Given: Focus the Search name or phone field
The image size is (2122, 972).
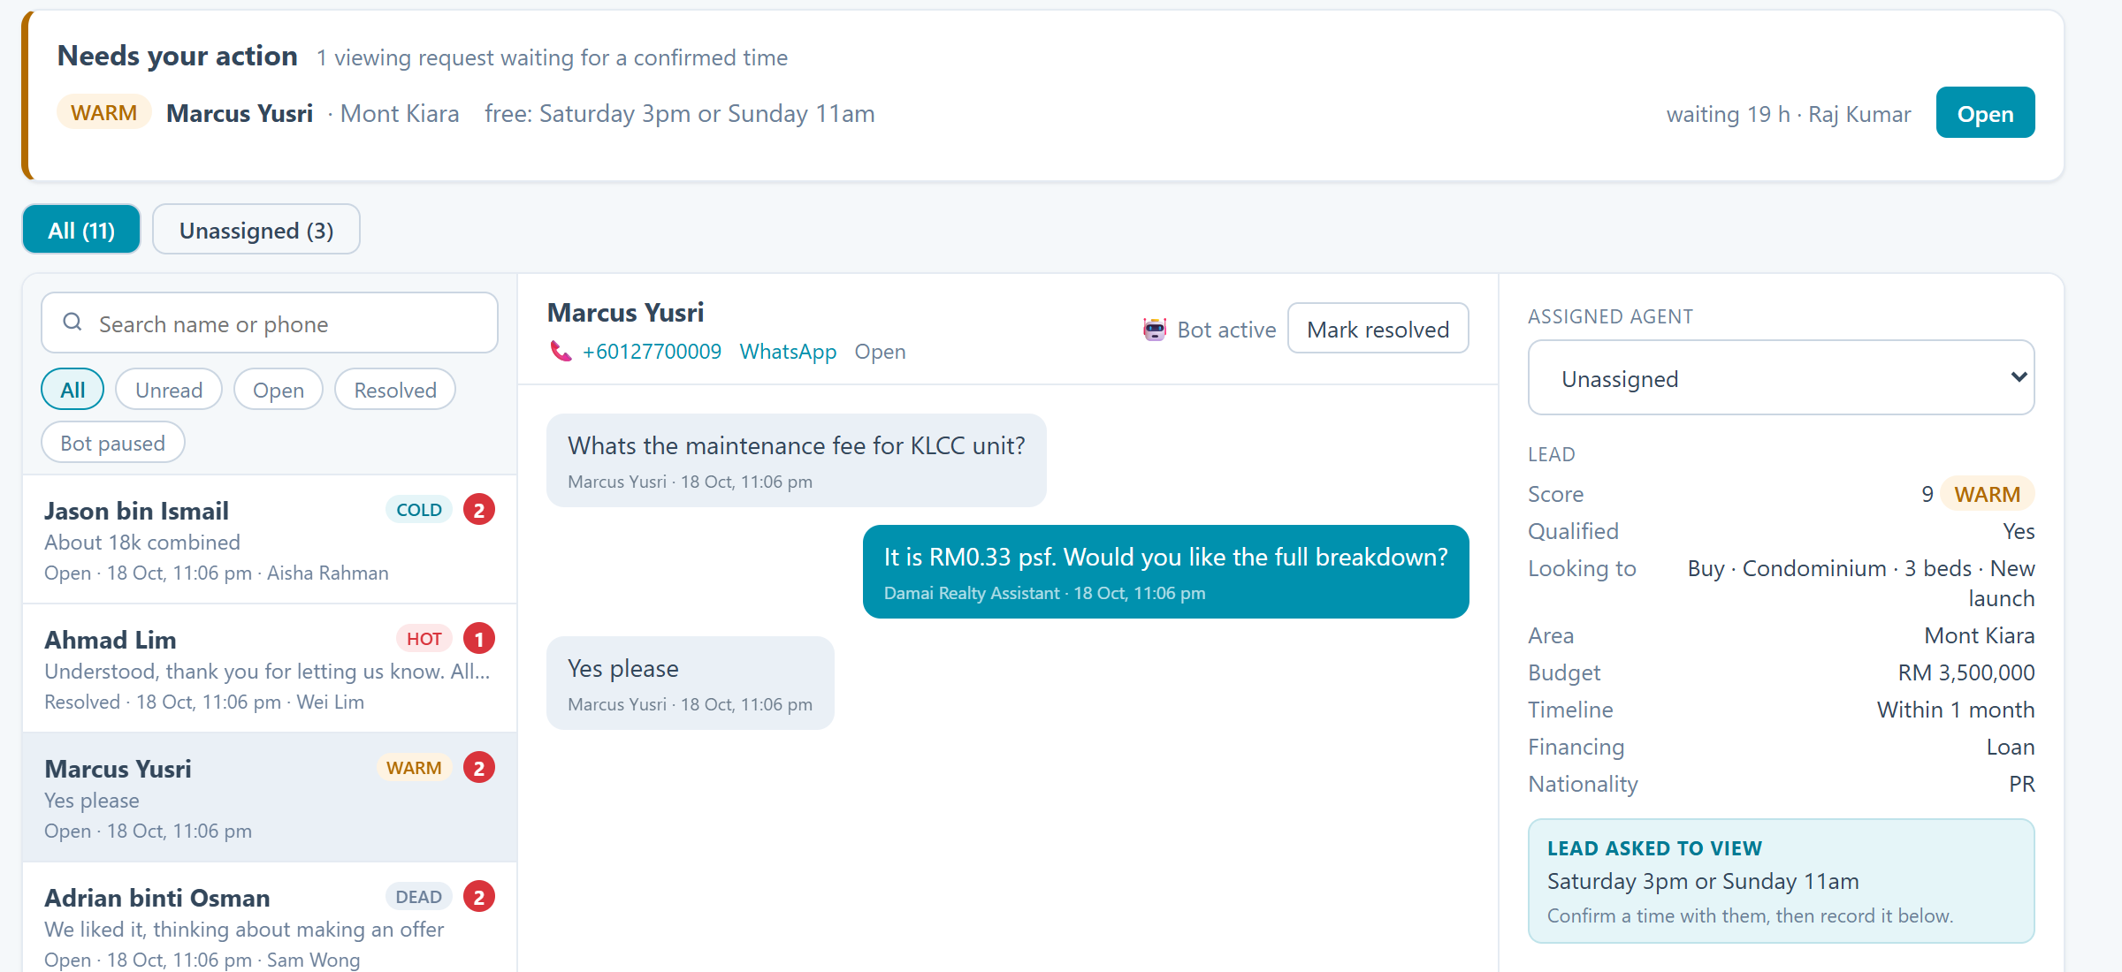Looking at the screenshot, I should click(x=270, y=323).
